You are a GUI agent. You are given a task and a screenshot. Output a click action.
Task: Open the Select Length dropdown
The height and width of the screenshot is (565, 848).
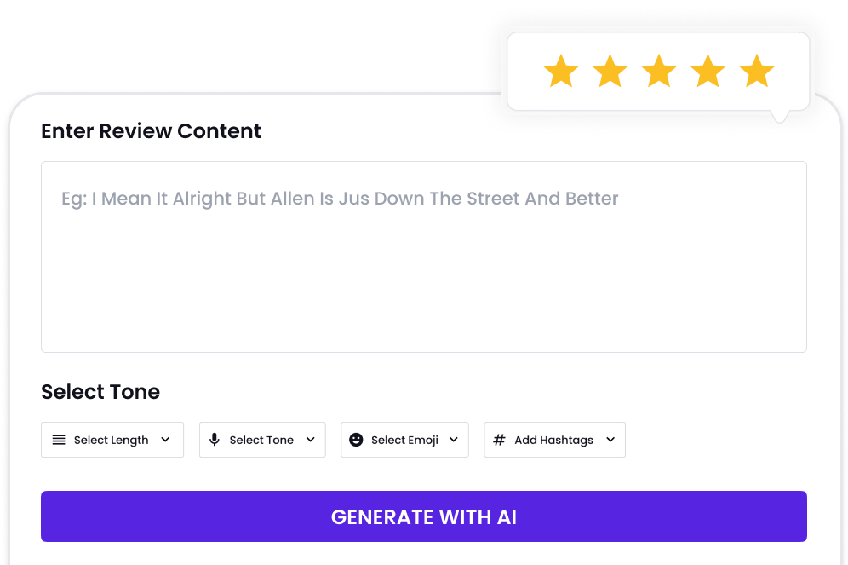point(112,440)
